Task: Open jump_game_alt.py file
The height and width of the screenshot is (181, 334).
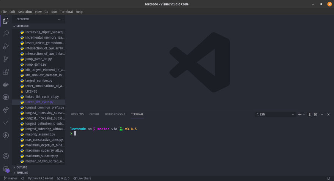Action: [39, 59]
